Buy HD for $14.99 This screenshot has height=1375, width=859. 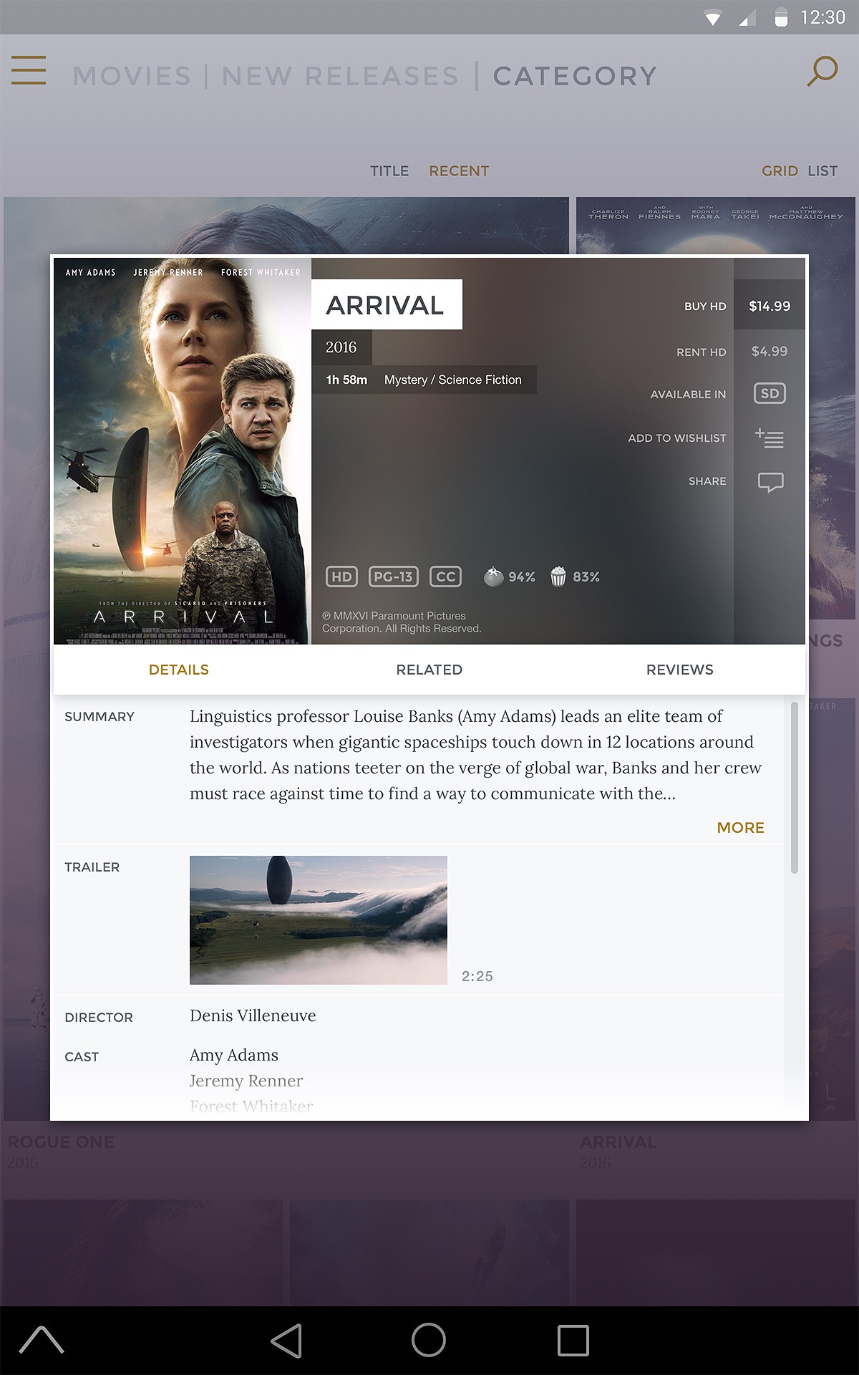[x=770, y=306]
